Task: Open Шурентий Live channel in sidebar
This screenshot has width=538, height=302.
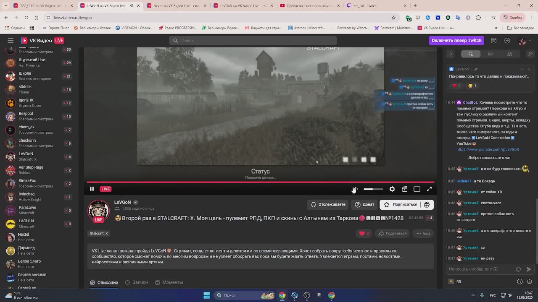Action: pyautogui.click(x=39, y=62)
